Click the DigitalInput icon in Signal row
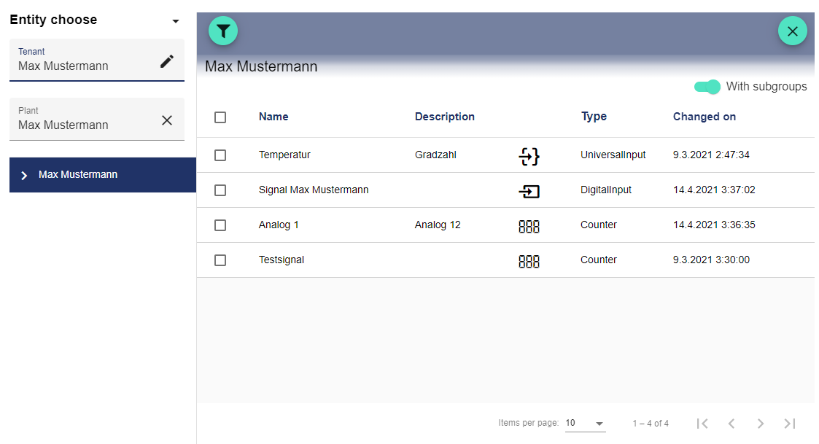The width and height of the screenshot is (819, 444). pos(529,191)
